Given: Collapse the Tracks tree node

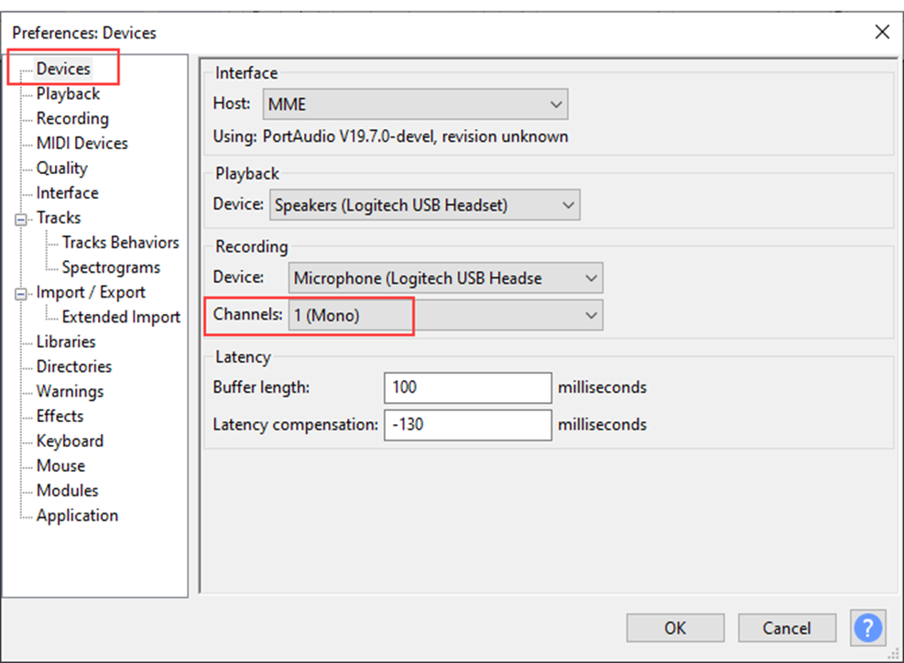Looking at the screenshot, I should click(21, 219).
